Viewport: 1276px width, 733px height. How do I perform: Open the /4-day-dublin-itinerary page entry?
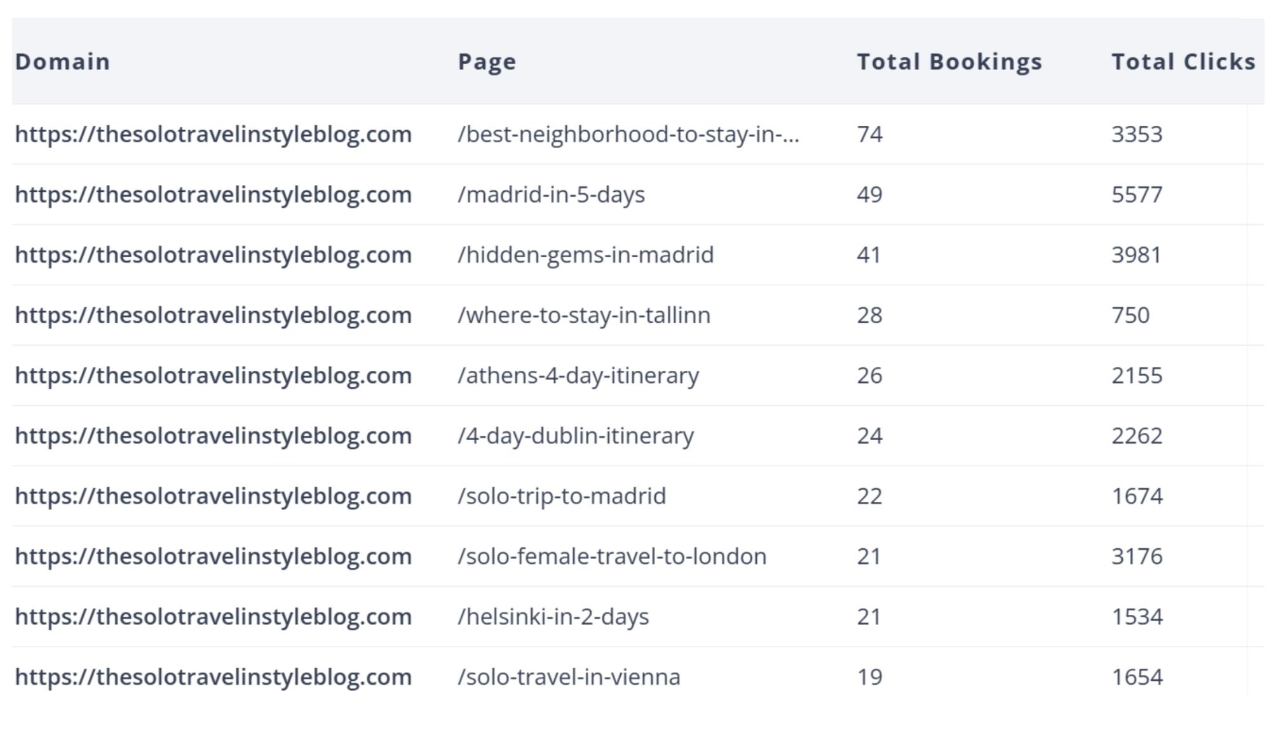coord(576,436)
